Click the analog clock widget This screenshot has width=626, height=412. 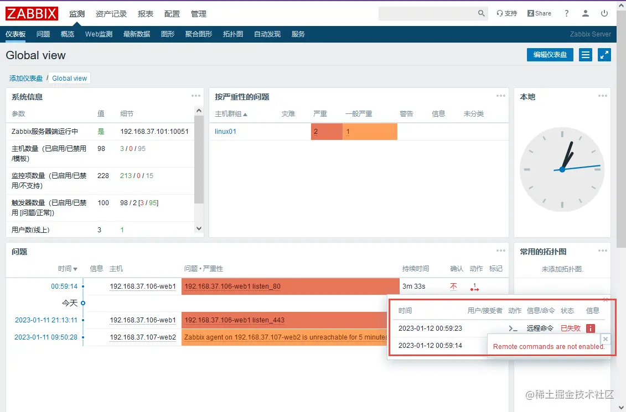(x=562, y=169)
